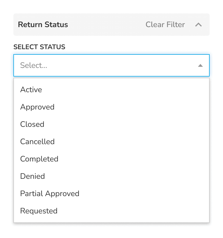The image size is (223, 238).
Task: Select the Active status option
Action: (x=31, y=90)
